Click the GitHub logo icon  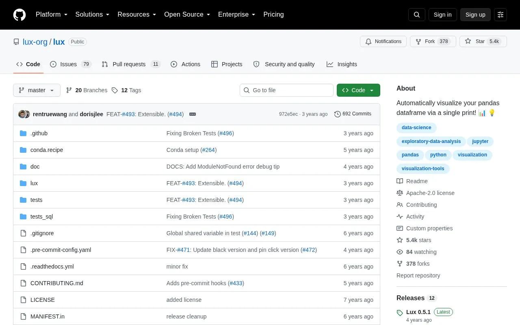tap(19, 15)
